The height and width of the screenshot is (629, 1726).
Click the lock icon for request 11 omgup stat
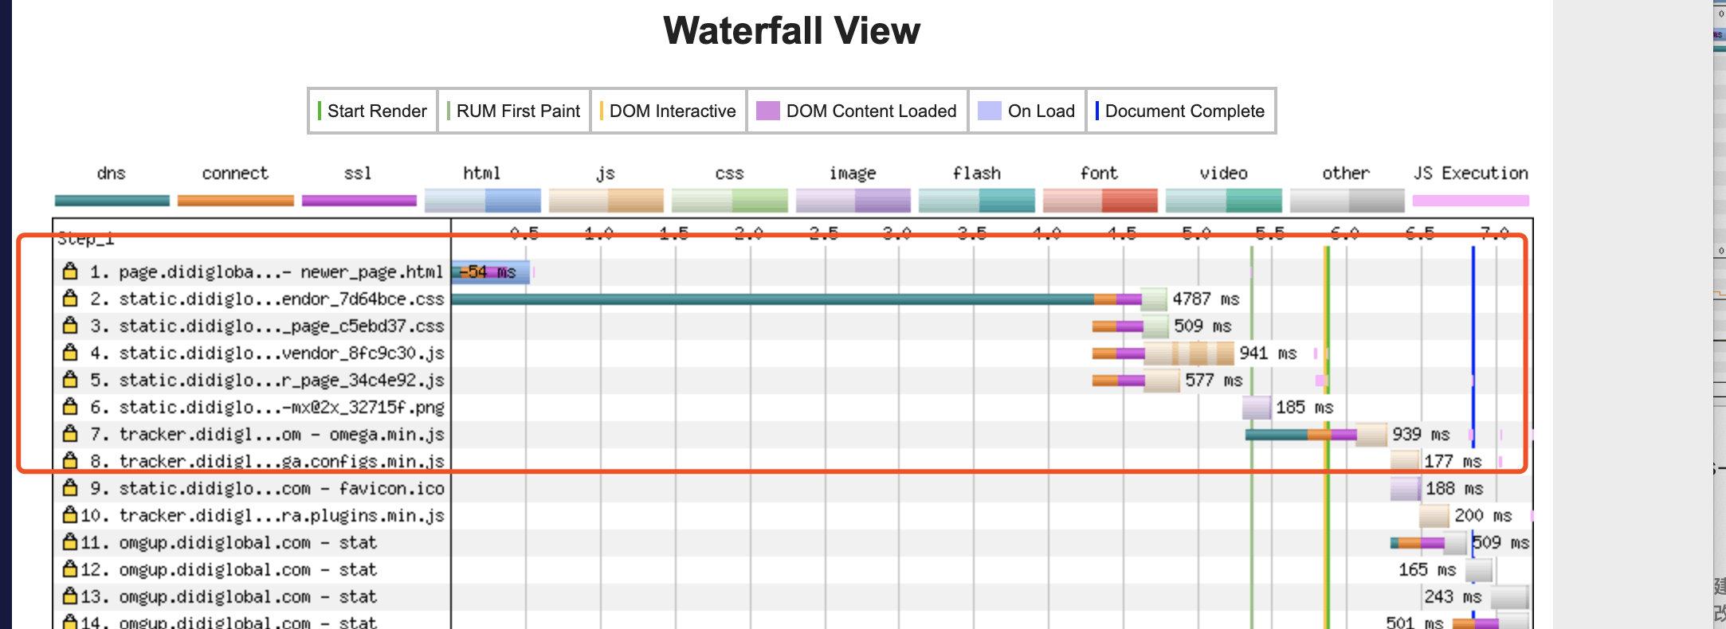[x=70, y=542]
